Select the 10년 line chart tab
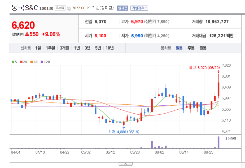Image resolution: width=245 pixels, height=168 pixels. [x=110, y=48]
